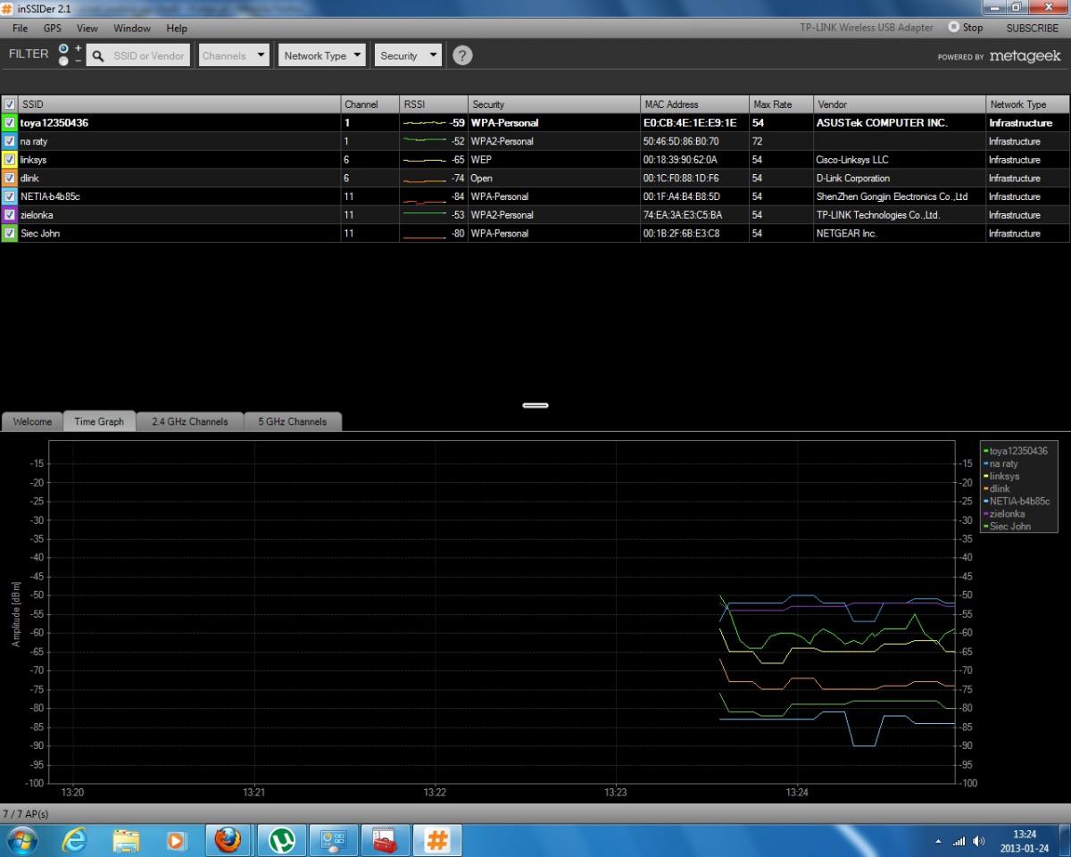Open the Network Type filter dropdown
The height and width of the screenshot is (857, 1071).
[x=322, y=55]
